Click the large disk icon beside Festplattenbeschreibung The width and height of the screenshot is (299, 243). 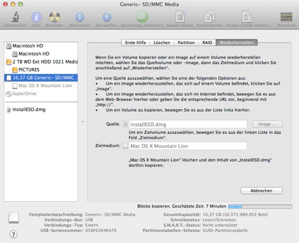pos(14,217)
